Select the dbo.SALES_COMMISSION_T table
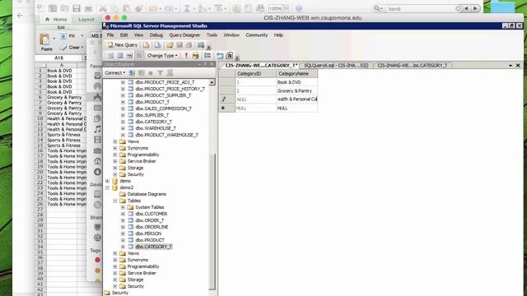Viewport: 527px width, 296px height. click(x=163, y=109)
